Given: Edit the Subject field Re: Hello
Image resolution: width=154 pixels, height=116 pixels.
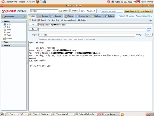Looking at the screenshot, I should tap(87, 35).
